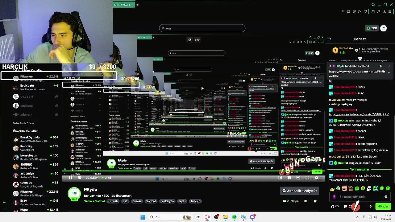Open the chat shop store icon
Image resolution: width=395 pixels, height=222 pixels.
346,207
